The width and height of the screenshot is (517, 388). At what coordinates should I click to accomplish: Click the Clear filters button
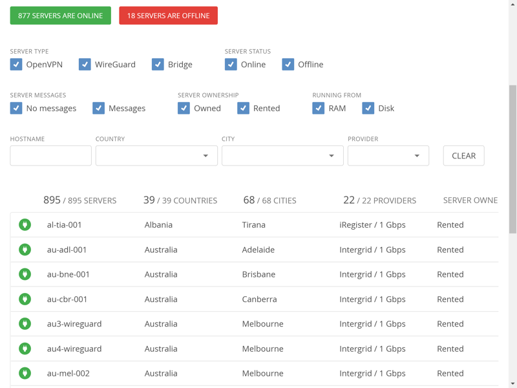point(463,155)
